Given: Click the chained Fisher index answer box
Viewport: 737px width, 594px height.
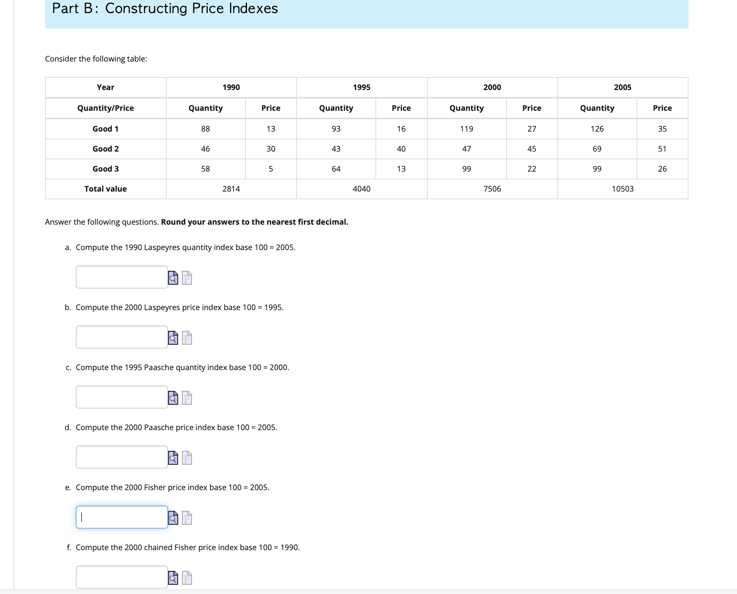Looking at the screenshot, I should (121, 577).
